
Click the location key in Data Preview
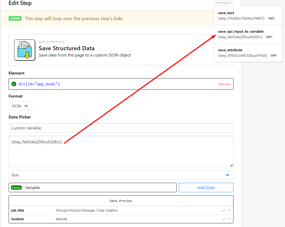18,219
